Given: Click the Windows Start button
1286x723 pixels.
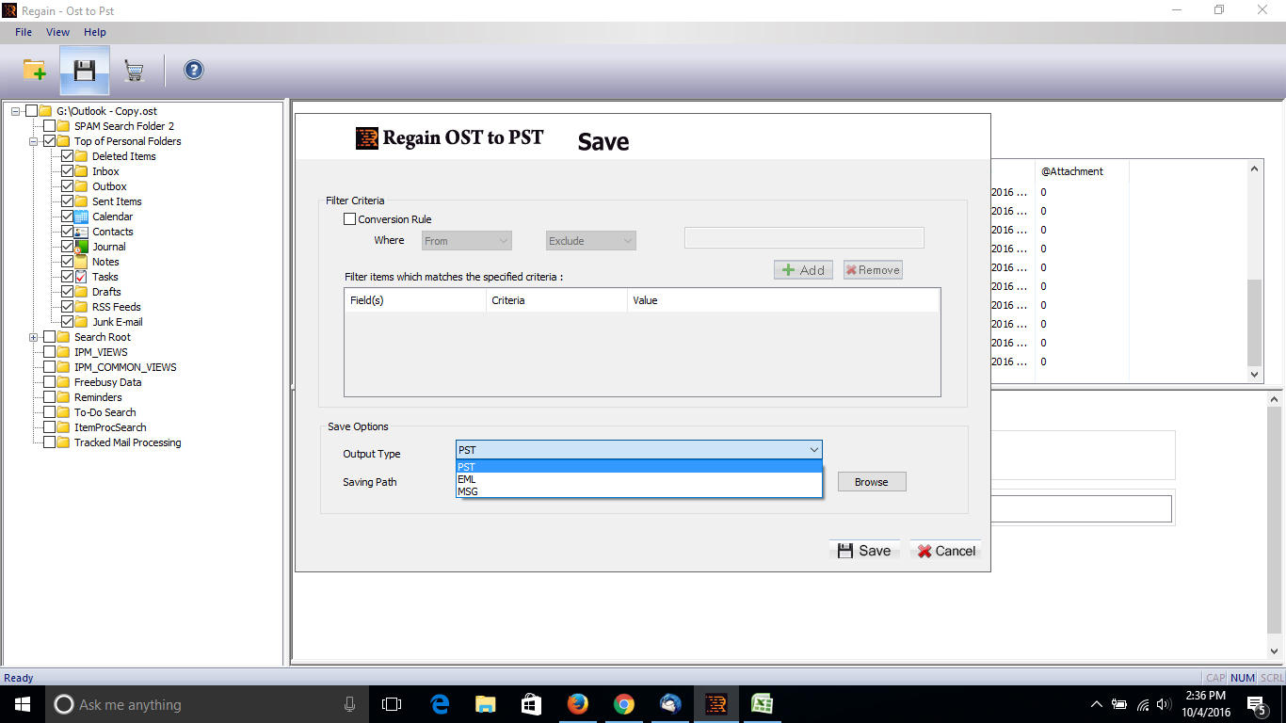Looking at the screenshot, I should (23, 704).
